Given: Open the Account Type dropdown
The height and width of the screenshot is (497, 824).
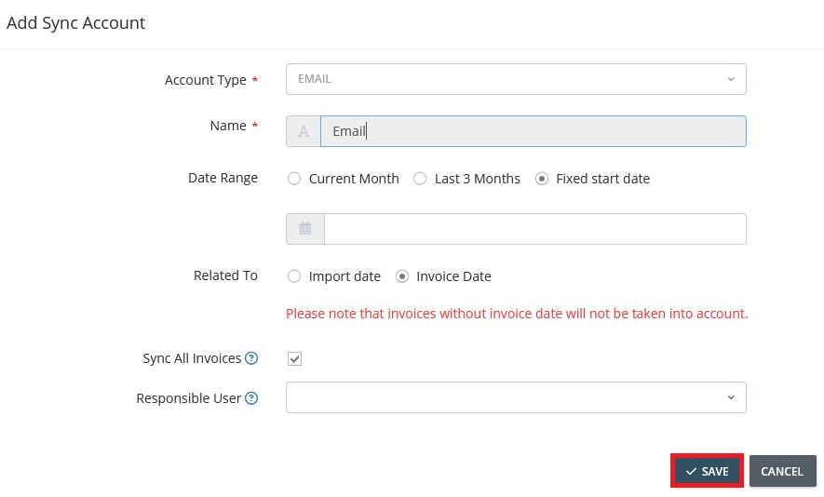Looking at the screenshot, I should point(516,79).
